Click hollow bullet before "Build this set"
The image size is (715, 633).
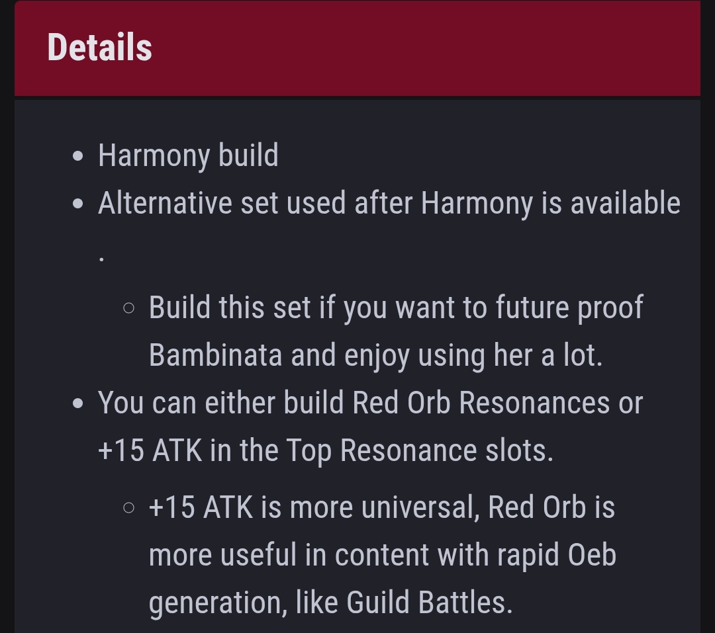pos(129,308)
